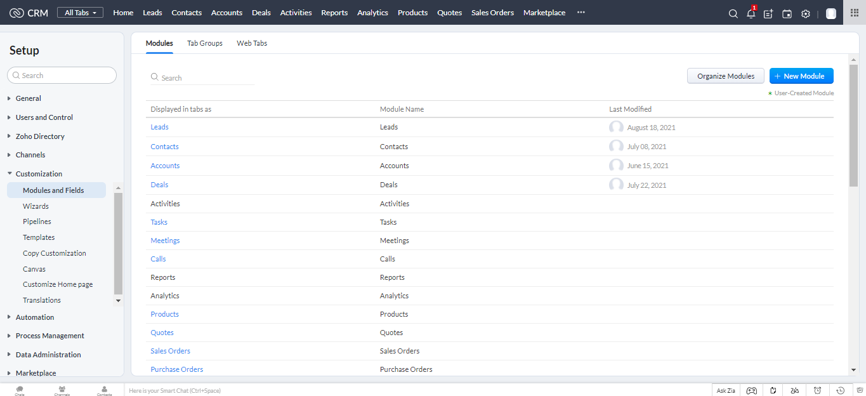Open the Purchase Orders module link
This screenshot has height=396, width=866.
176,369
